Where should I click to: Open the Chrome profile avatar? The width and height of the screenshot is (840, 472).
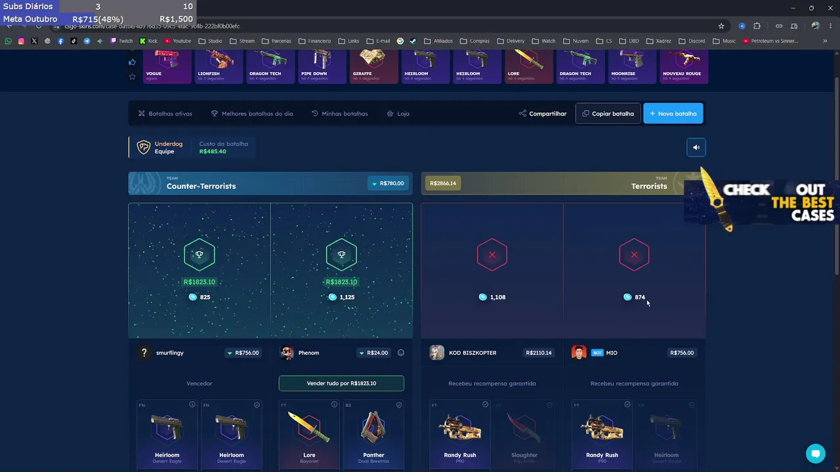(x=815, y=26)
